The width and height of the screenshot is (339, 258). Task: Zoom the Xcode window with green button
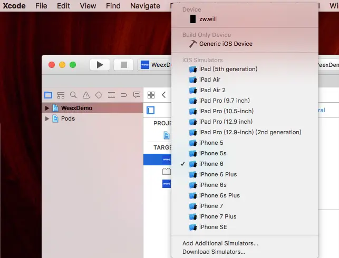tap(73, 65)
